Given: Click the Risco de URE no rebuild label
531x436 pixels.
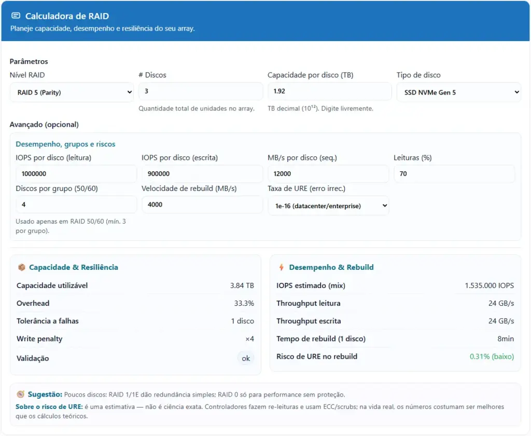Looking at the screenshot, I should click(x=317, y=357).
